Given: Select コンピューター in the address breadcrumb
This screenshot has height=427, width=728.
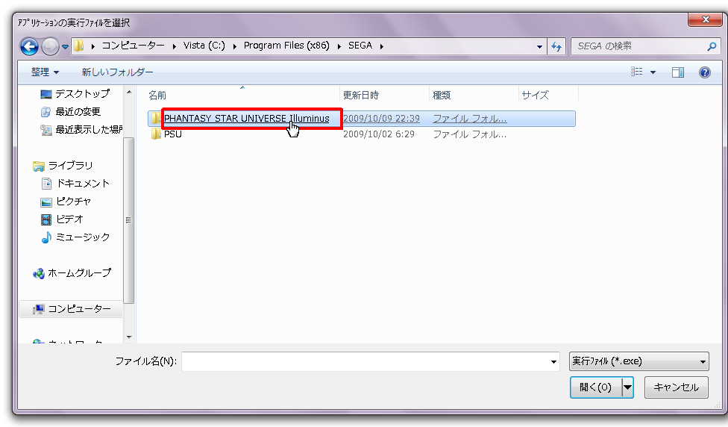Looking at the screenshot, I should tap(133, 46).
